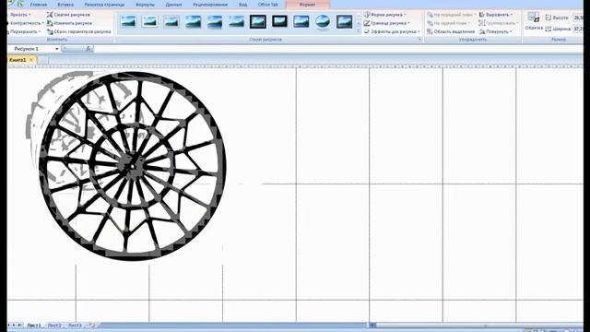Image resolution: width=590 pixels, height=332 pixels.
Task: Select the Обрезка crop tool
Action: click(x=534, y=21)
